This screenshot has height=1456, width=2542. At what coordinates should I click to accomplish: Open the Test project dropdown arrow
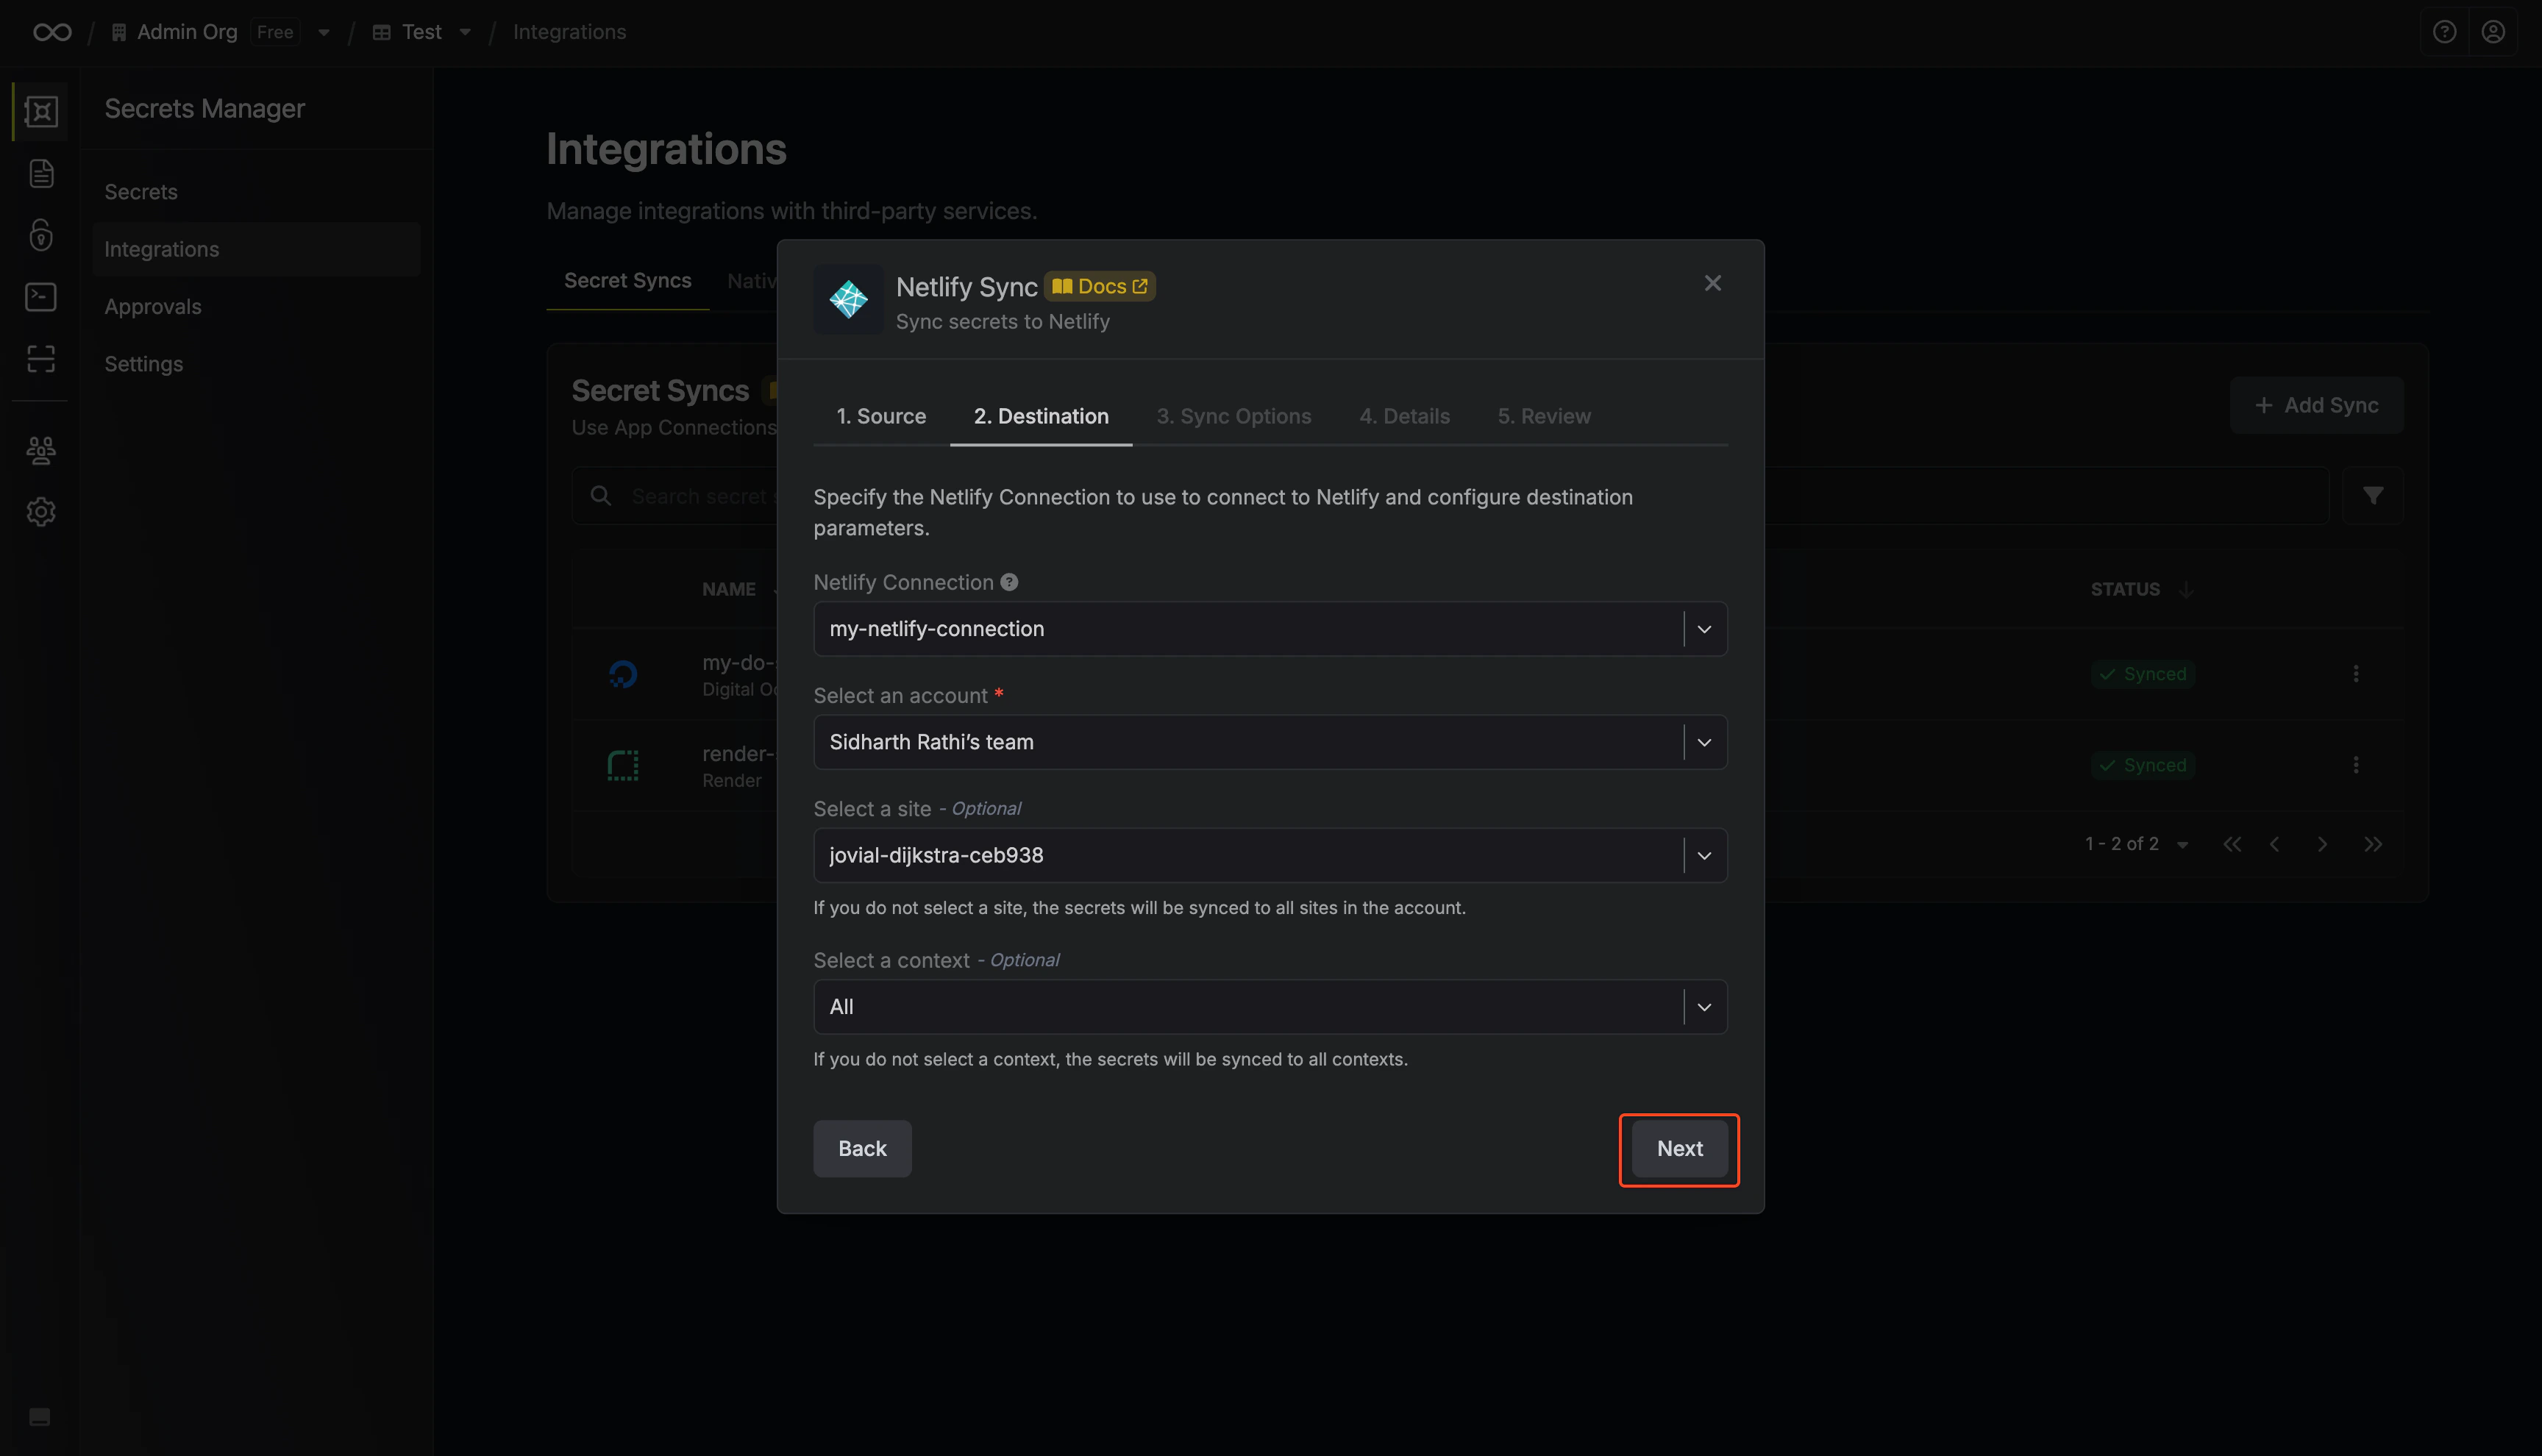tap(465, 32)
